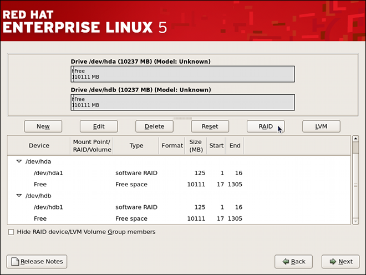Click software RAID type of /dev/hda1
366x275 pixels.
pos(136,173)
